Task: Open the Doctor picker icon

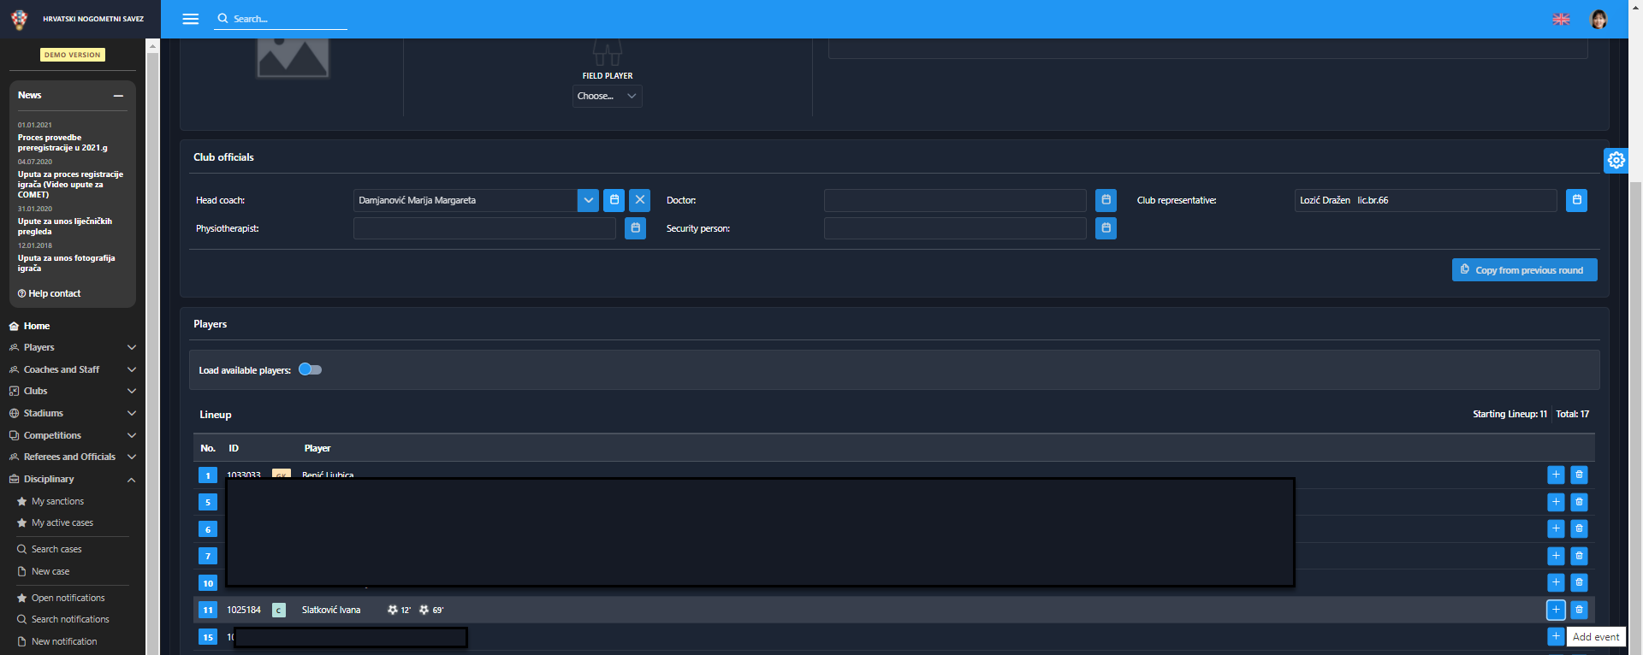Action: 1106,200
